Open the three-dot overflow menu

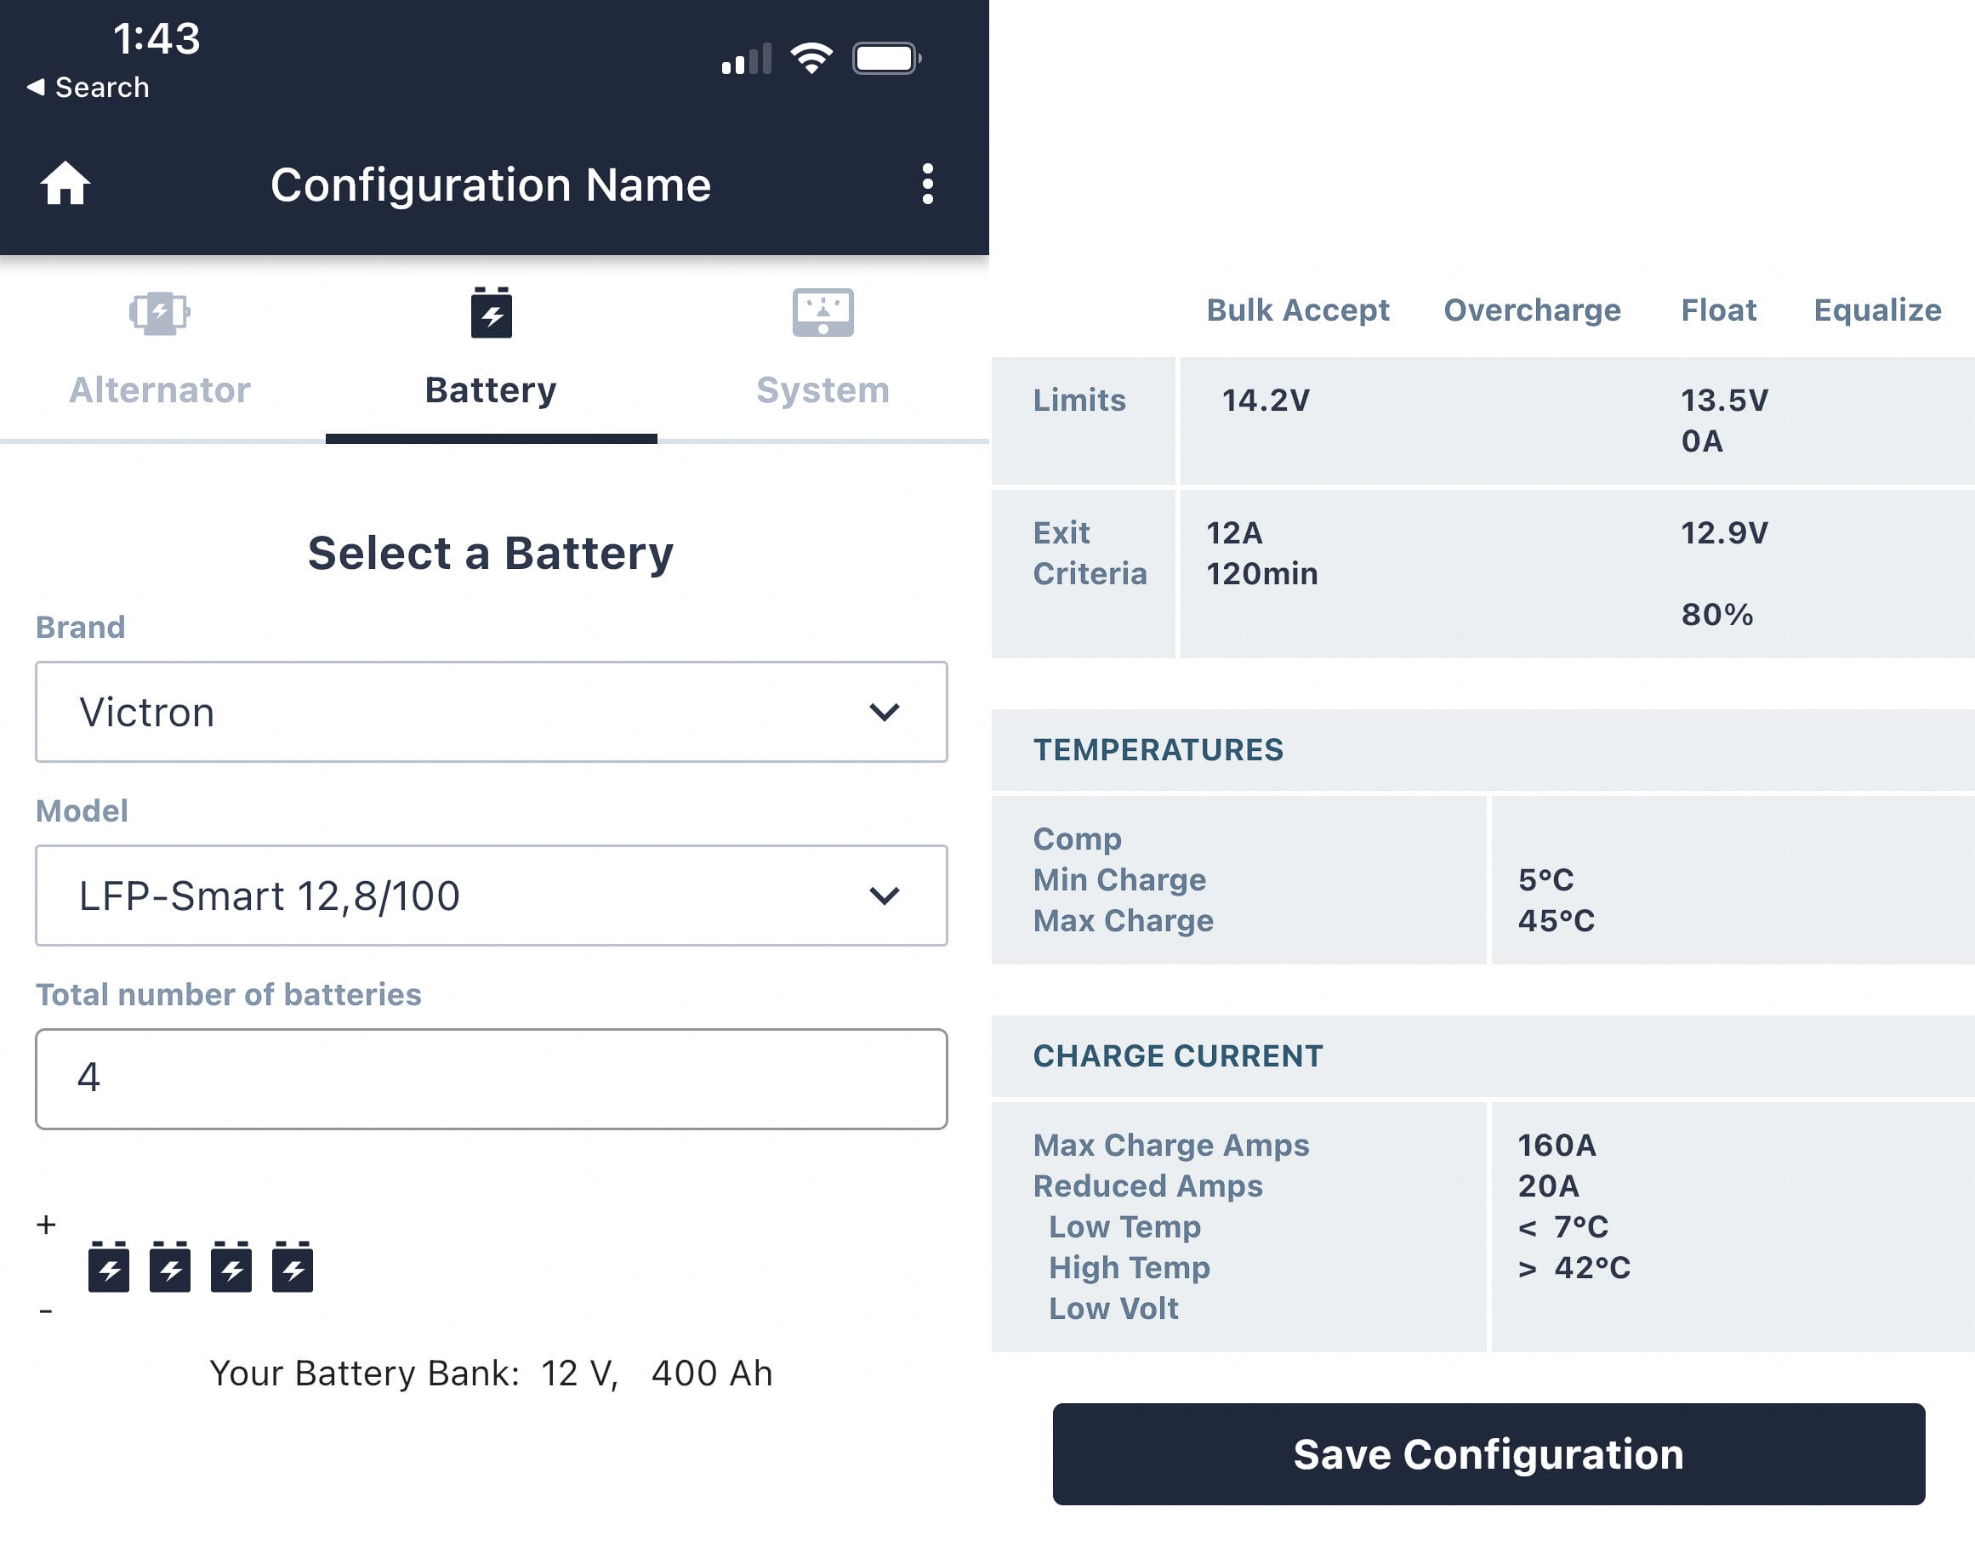927,184
